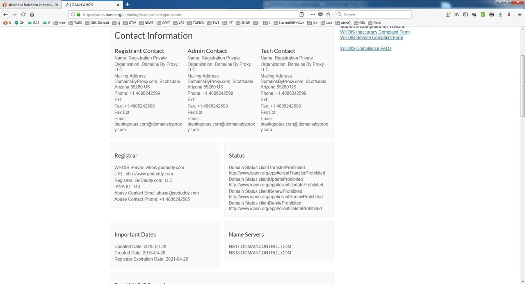Open the DarkJ bookmarks folder
This screenshot has height=284, width=525.
(x=375, y=23)
